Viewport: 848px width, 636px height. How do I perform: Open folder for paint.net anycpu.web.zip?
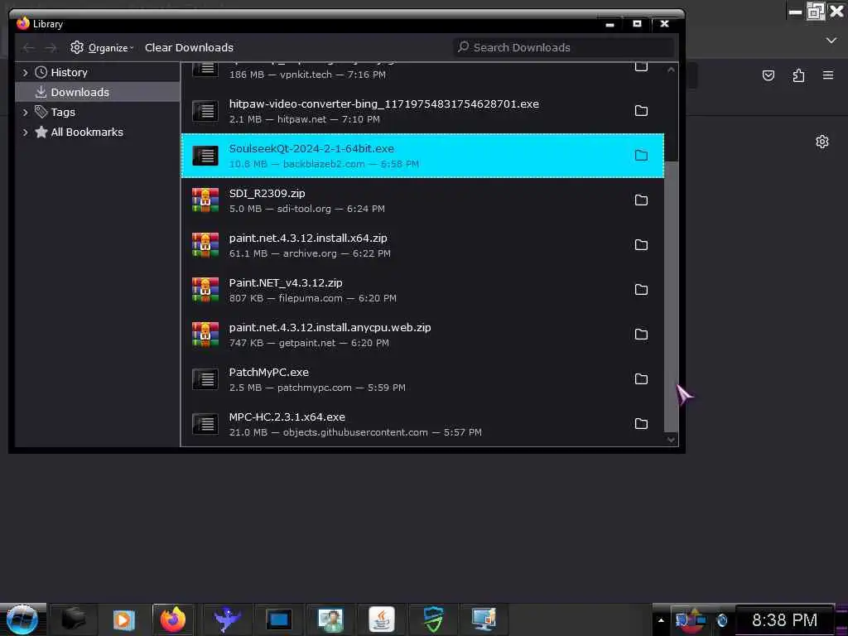pos(641,335)
